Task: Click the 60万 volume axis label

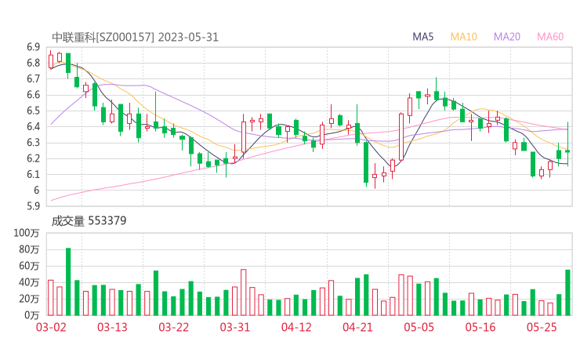Action: [x=29, y=266]
